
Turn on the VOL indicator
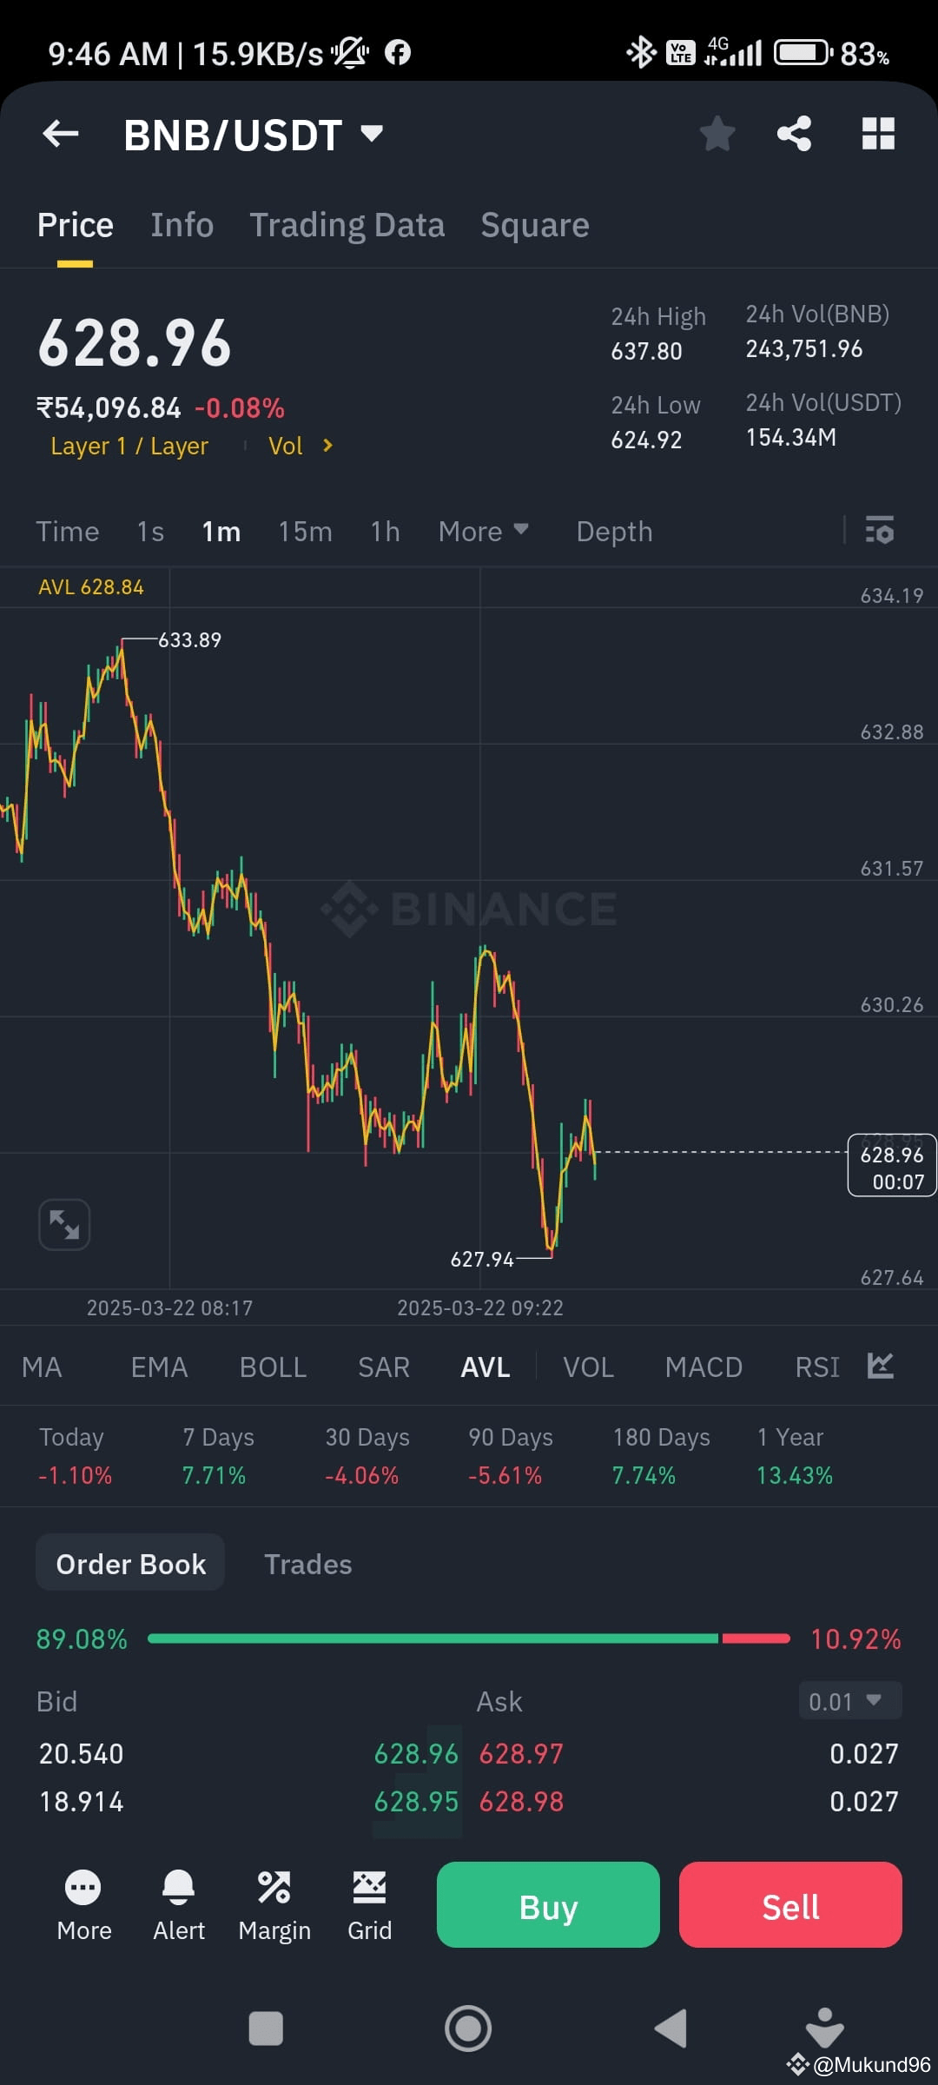pyautogui.click(x=588, y=1366)
